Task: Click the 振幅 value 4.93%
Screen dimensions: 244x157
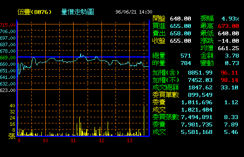Action: pos(230,19)
